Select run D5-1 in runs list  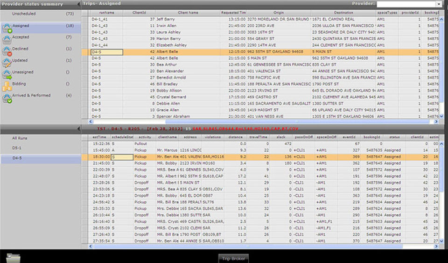[x=17, y=148]
